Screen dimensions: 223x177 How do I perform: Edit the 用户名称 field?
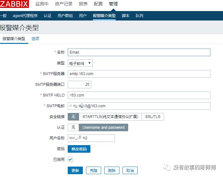point(91,138)
